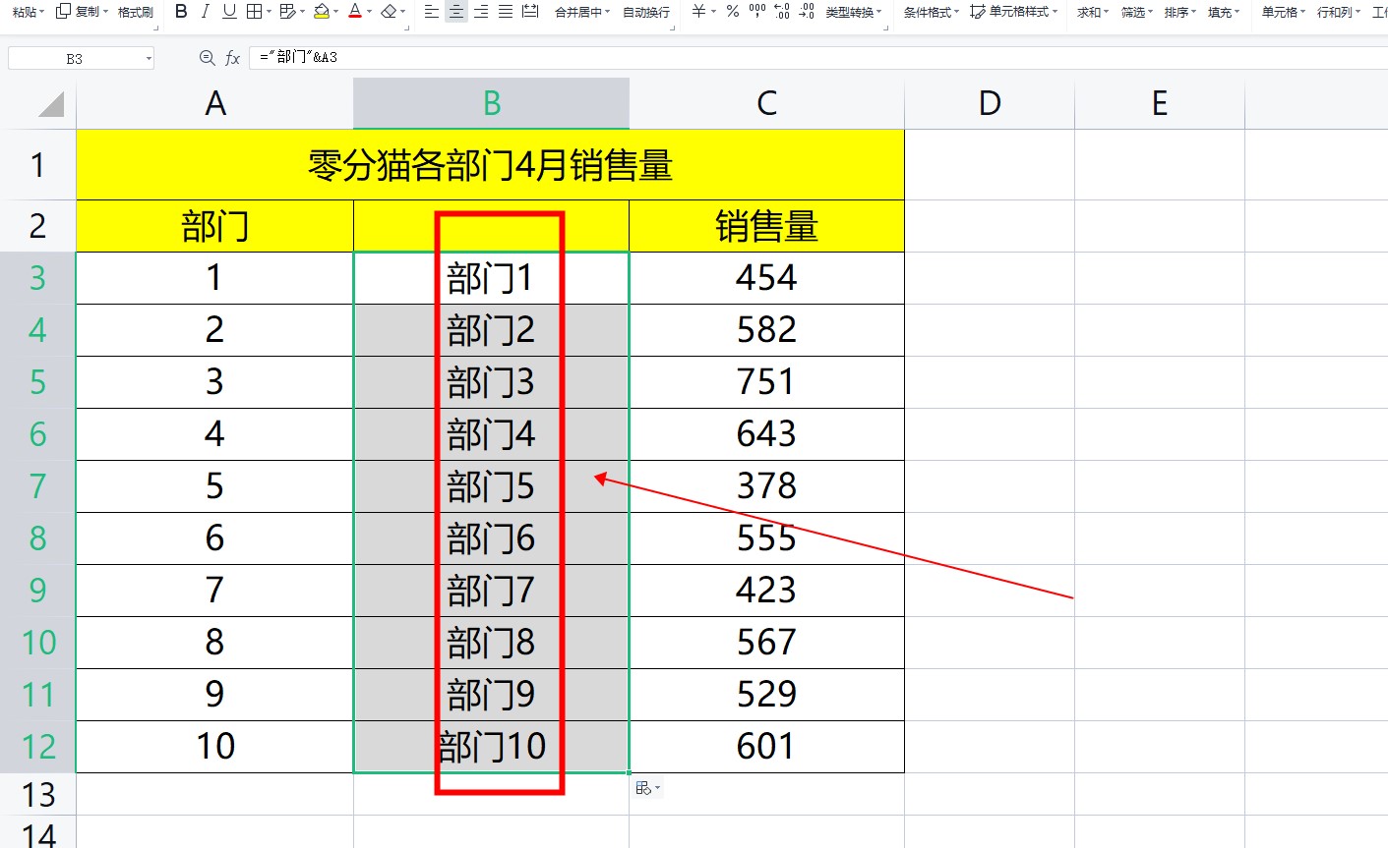Open Cell Styles (单元格样式) menu

[x=1014, y=12]
